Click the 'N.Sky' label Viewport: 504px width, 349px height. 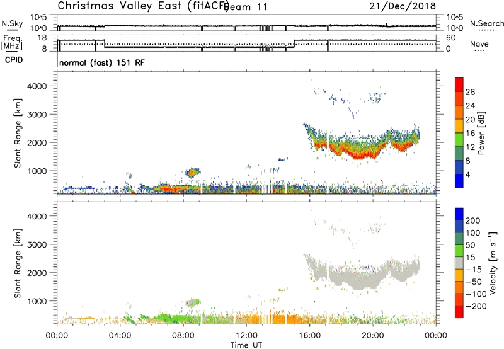point(12,23)
